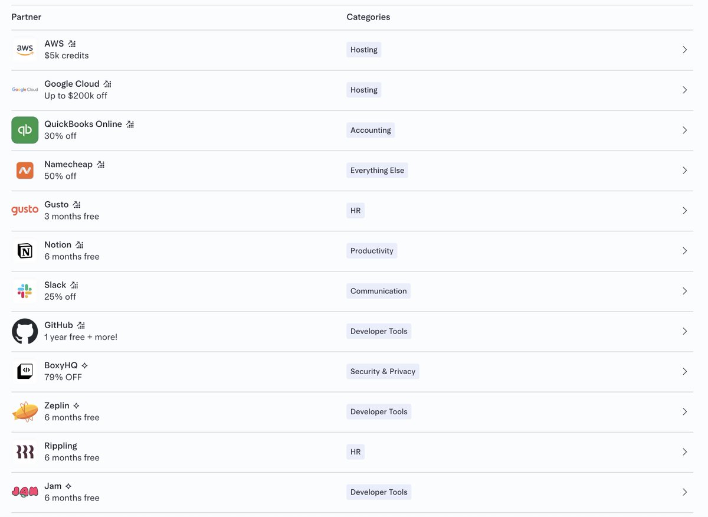Click the "30% off" QuickBooks offer
This screenshot has height=517, width=708.
[61, 136]
